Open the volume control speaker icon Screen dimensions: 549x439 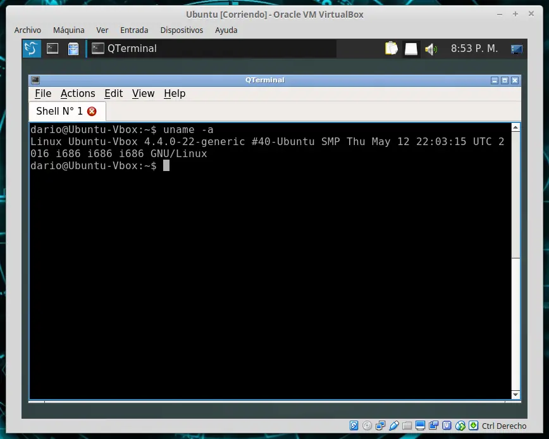[431, 49]
